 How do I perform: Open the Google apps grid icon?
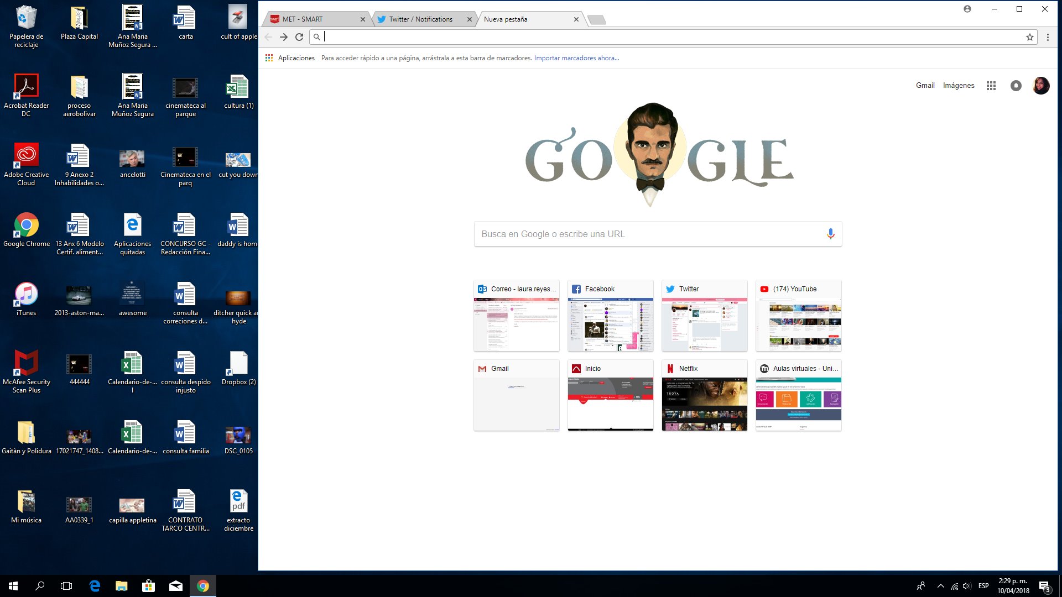tap(991, 86)
